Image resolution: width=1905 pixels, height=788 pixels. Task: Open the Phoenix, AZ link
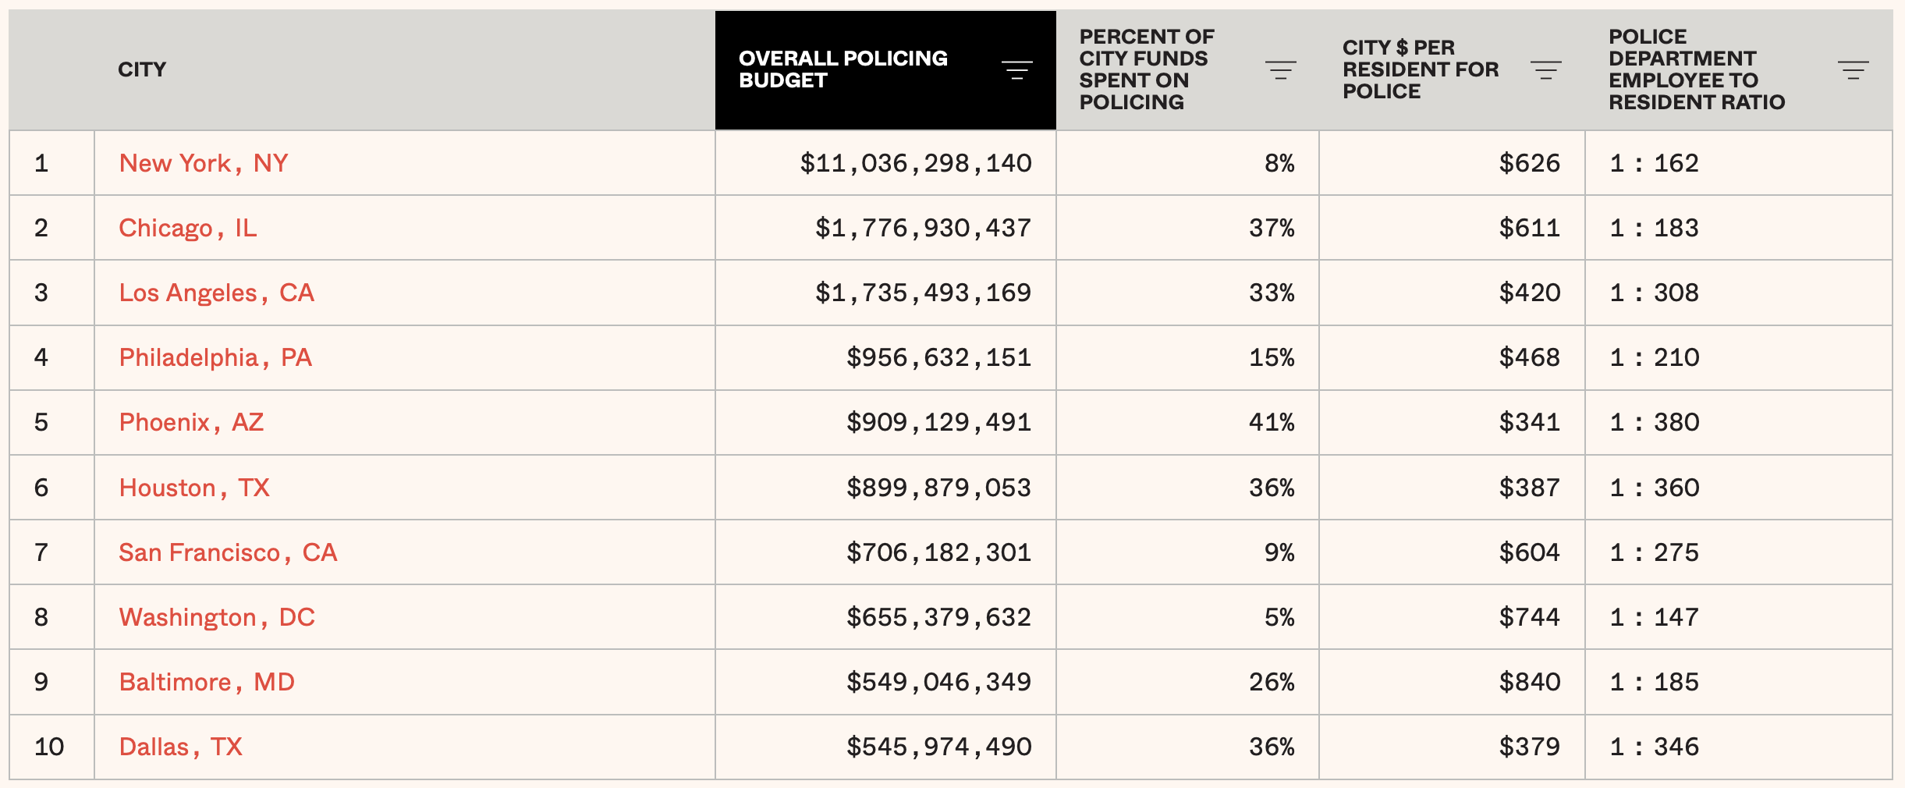coord(191,422)
